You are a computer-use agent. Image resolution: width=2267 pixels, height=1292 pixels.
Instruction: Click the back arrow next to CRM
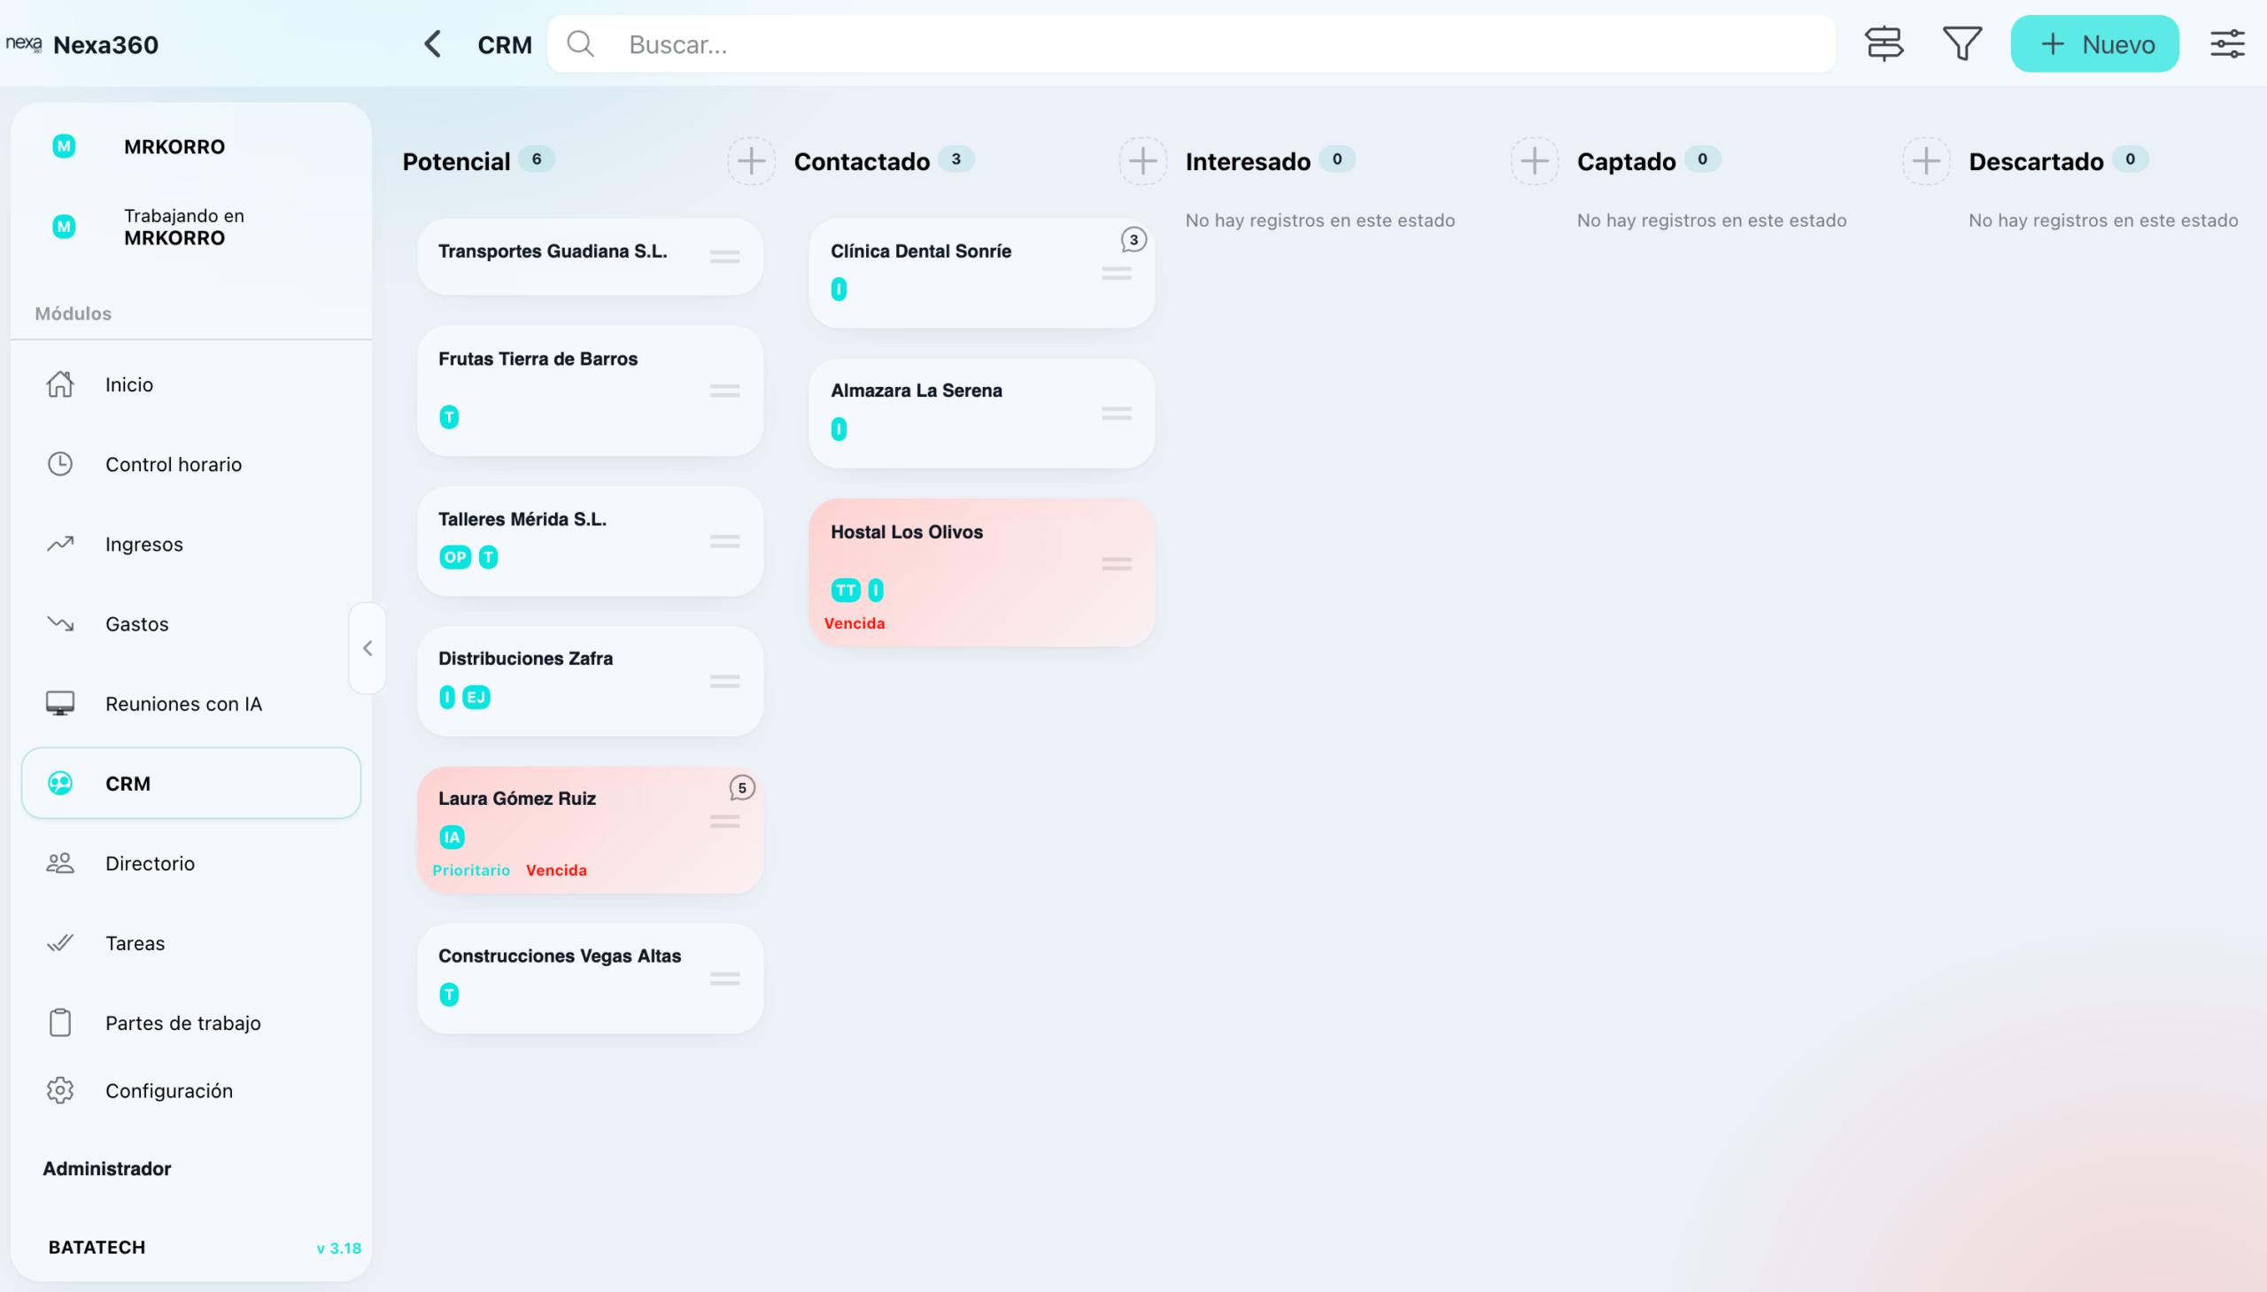pos(433,44)
